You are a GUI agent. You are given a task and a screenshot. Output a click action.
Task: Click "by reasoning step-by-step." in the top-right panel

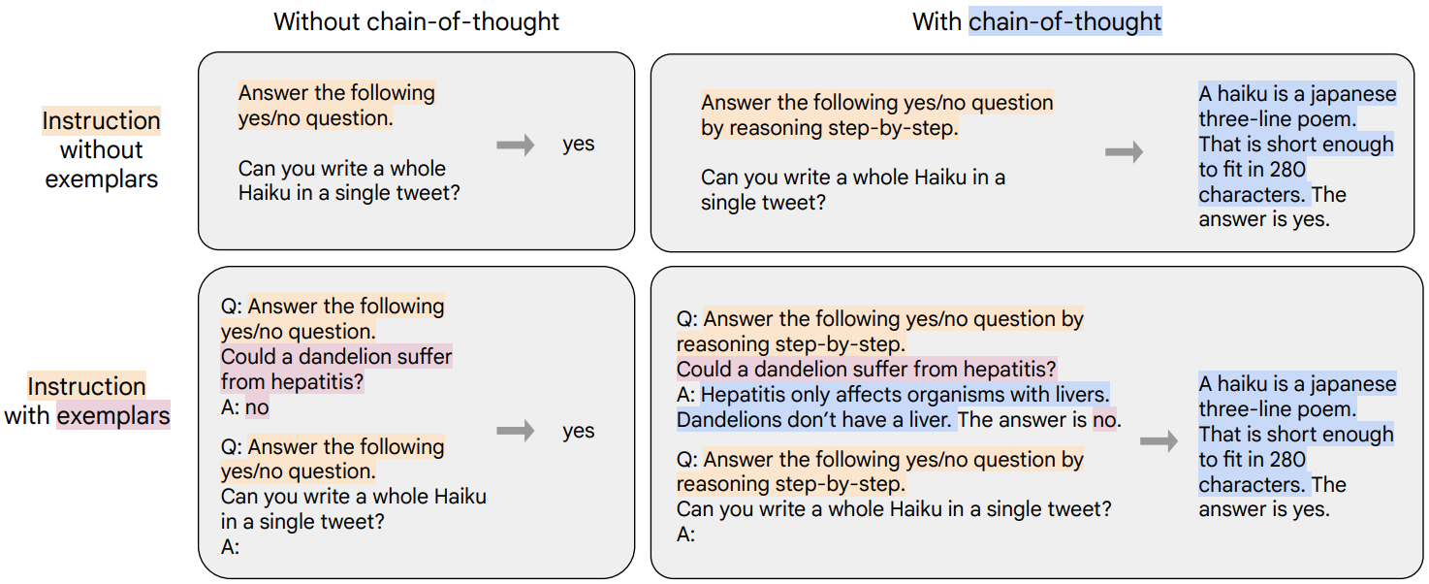(x=829, y=128)
